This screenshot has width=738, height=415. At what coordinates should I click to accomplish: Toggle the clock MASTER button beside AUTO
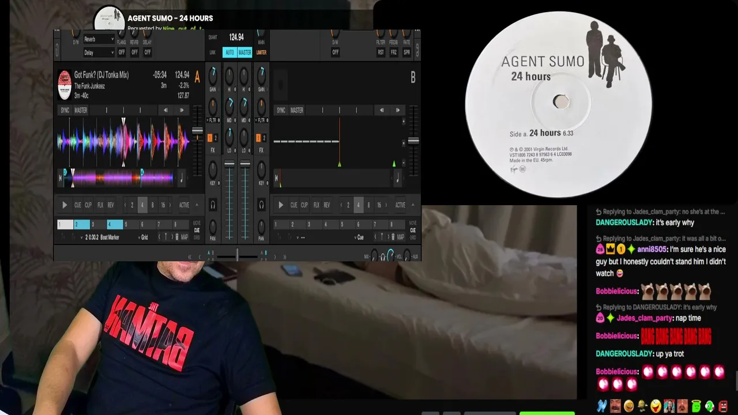244,52
